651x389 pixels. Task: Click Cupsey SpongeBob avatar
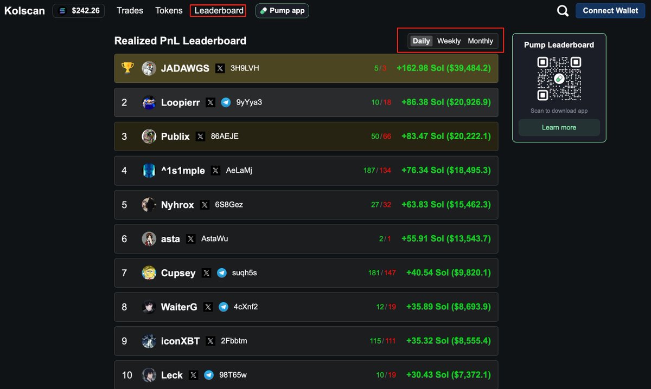[x=149, y=273]
